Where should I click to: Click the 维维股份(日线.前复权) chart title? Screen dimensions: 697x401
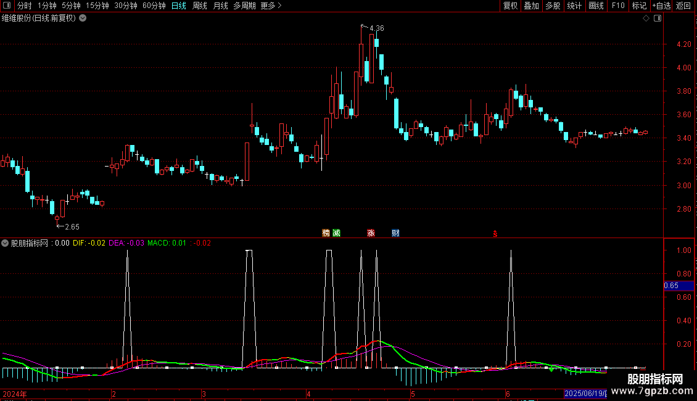click(39, 19)
